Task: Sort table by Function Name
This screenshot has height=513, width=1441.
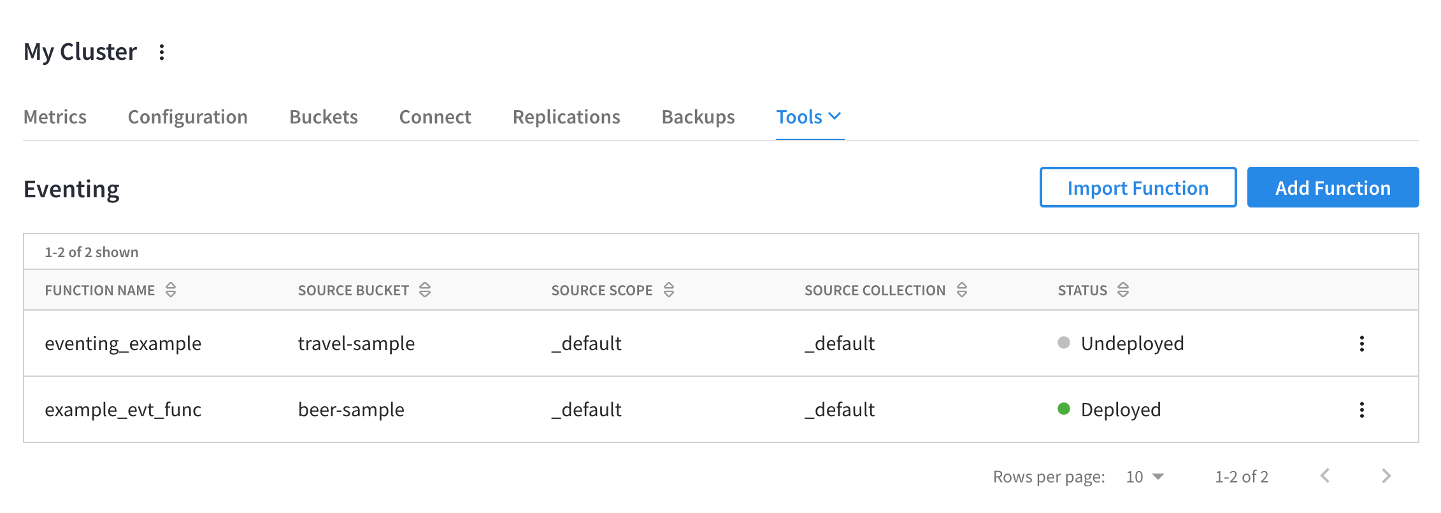Action: pos(170,290)
